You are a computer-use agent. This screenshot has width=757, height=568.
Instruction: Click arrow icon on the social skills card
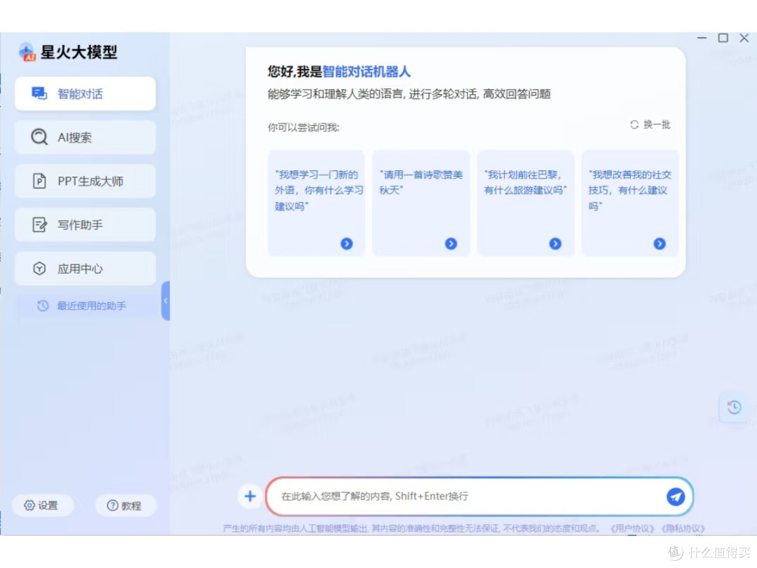(x=660, y=243)
